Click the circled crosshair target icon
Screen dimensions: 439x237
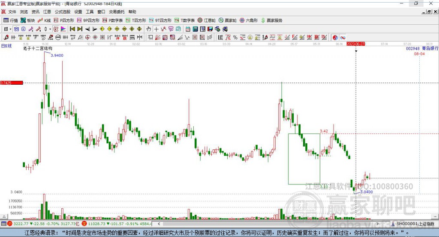[87, 38]
